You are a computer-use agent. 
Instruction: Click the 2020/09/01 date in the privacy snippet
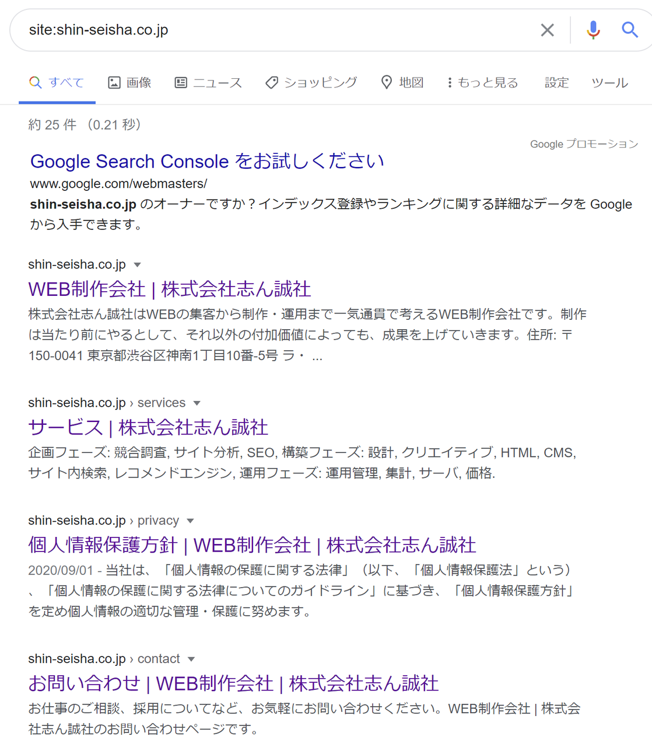tap(61, 570)
